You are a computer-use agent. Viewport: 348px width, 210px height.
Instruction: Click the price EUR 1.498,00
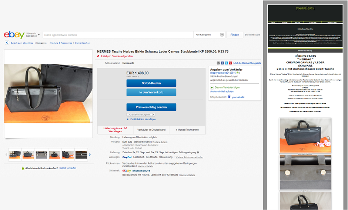point(137,73)
